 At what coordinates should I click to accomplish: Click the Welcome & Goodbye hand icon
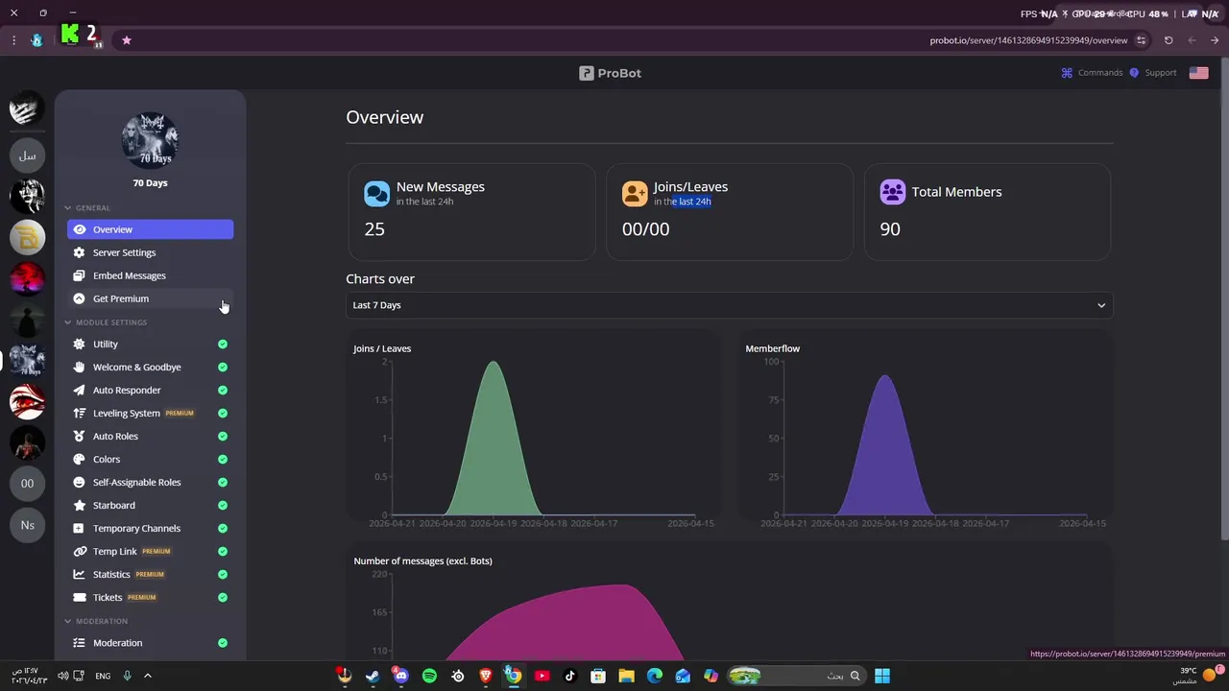pos(80,367)
